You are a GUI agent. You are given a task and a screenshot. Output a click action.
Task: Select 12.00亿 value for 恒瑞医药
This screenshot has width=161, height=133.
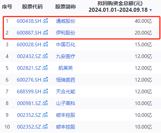pyautogui.click(x=143, y=80)
